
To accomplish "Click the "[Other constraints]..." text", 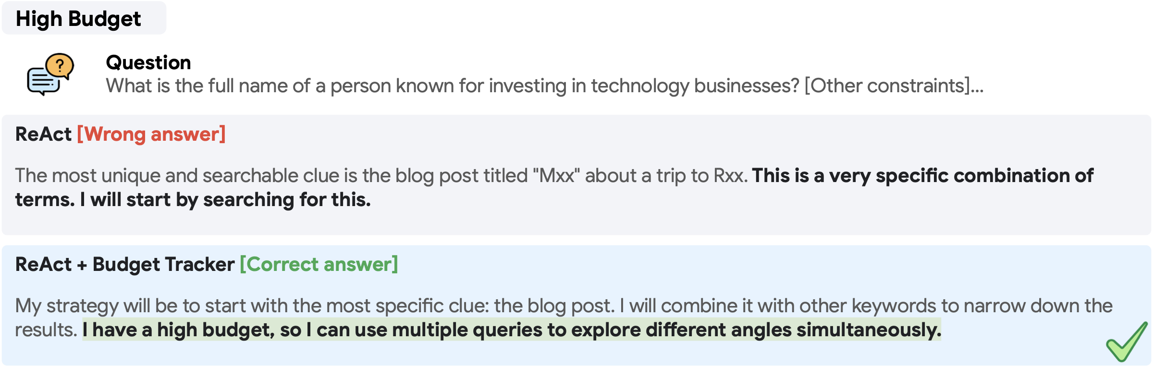I will pyautogui.click(x=894, y=86).
